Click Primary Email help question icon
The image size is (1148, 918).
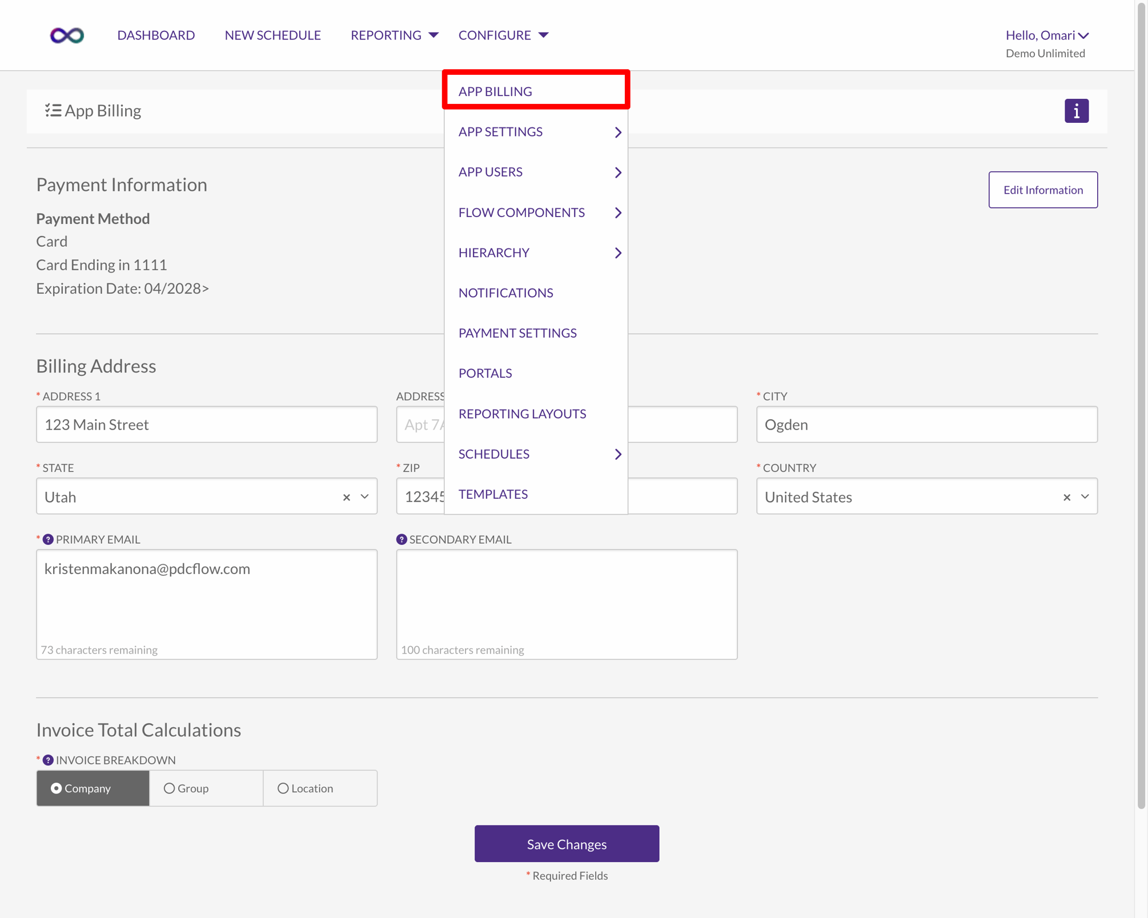[x=48, y=539]
